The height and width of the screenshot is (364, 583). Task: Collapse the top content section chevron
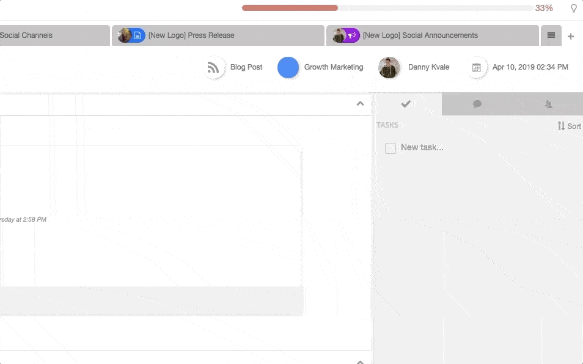tap(360, 104)
